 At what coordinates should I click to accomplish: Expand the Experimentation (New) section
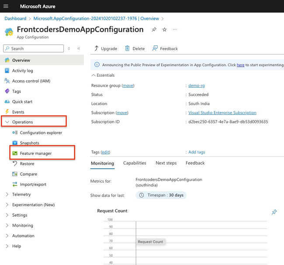tap(7, 205)
